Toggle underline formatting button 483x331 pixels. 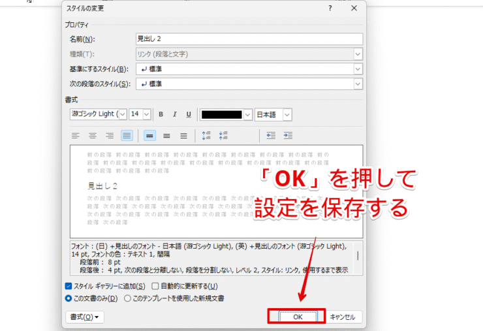[189, 114]
